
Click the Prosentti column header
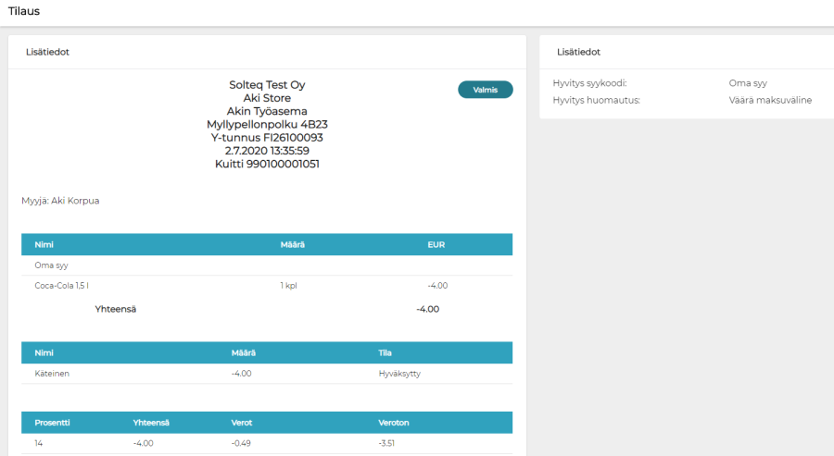(x=53, y=423)
